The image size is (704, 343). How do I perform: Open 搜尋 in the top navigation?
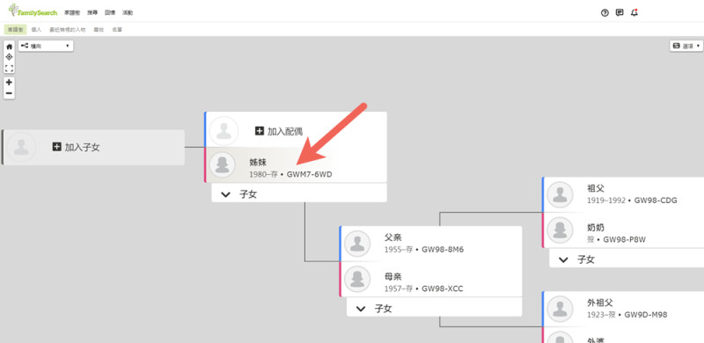92,12
